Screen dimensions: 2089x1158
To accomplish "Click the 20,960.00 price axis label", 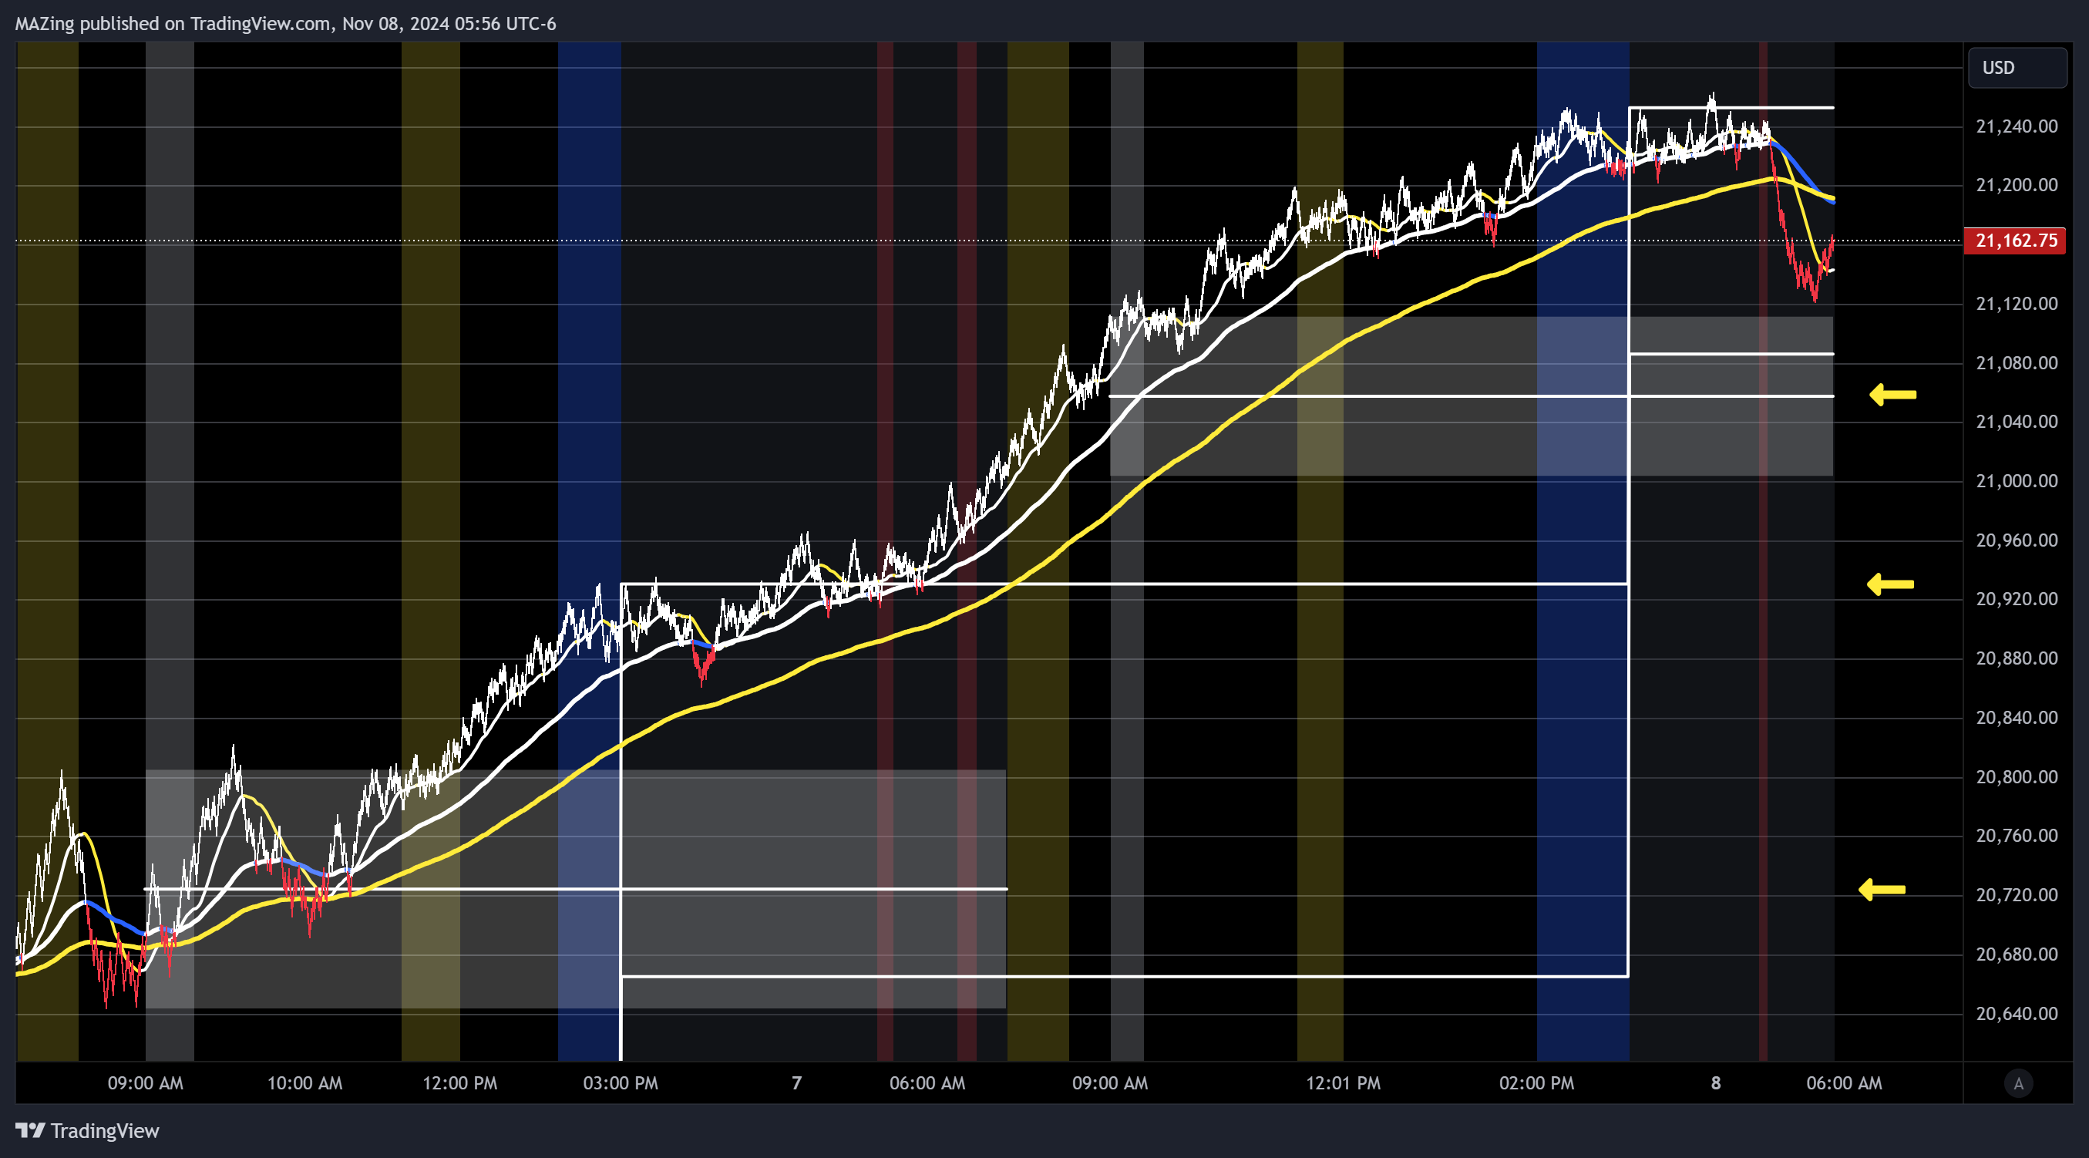I will pyautogui.click(x=2016, y=541).
